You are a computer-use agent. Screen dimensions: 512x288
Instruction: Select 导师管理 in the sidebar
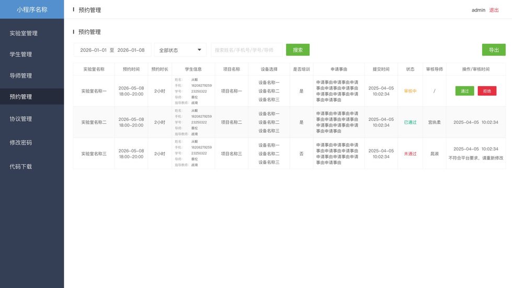point(20,76)
